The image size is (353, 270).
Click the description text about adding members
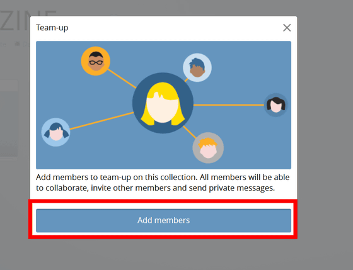coord(163,183)
